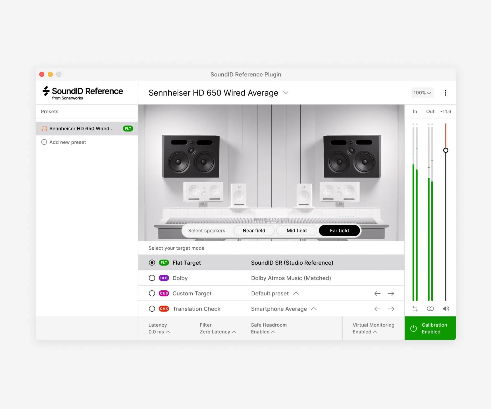This screenshot has width=491, height=409.
Task: Click the next arrow for Translation Check
Action: click(x=391, y=309)
